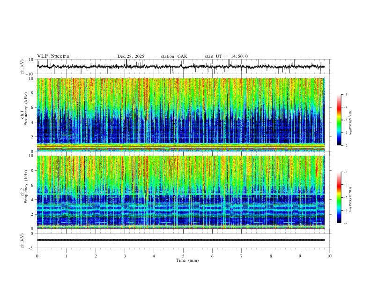The height and width of the screenshot is (287, 371).
Task: Click the '3' tick on time axis
Action: [x=125, y=256]
